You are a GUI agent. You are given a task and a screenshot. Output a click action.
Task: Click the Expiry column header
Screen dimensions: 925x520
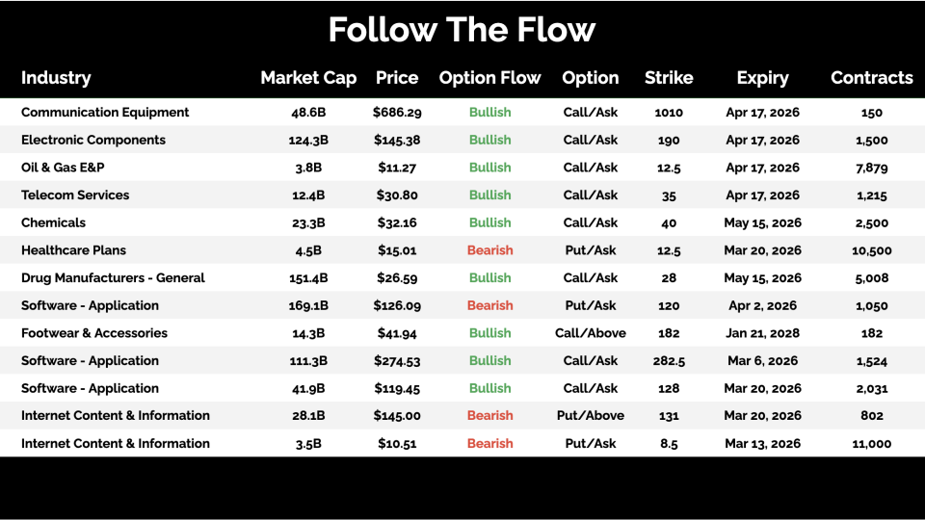[762, 78]
